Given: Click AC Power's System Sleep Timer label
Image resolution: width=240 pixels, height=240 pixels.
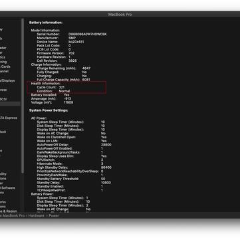Looking at the screenshot, I should coord(60,122).
